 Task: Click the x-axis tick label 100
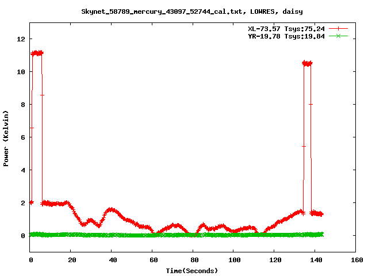pos(235,260)
